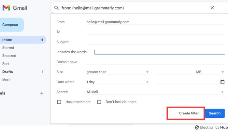Click the To input field

[155, 32]
